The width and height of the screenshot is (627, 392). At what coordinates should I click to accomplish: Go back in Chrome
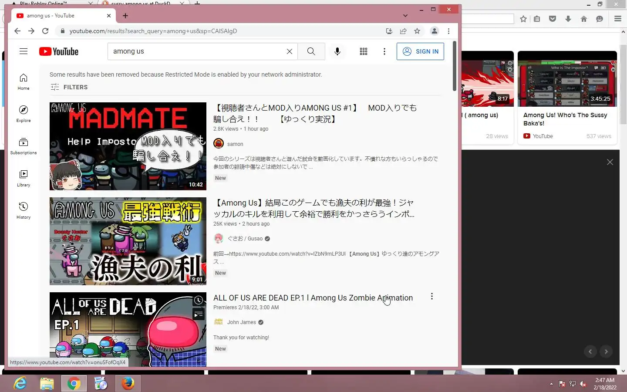coord(17,31)
